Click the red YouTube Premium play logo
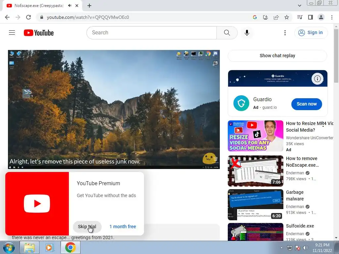Screen dimensions: 339x254 (x=37, y=204)
